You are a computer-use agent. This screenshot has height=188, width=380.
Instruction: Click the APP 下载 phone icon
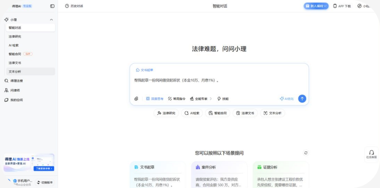click(335, 6)
